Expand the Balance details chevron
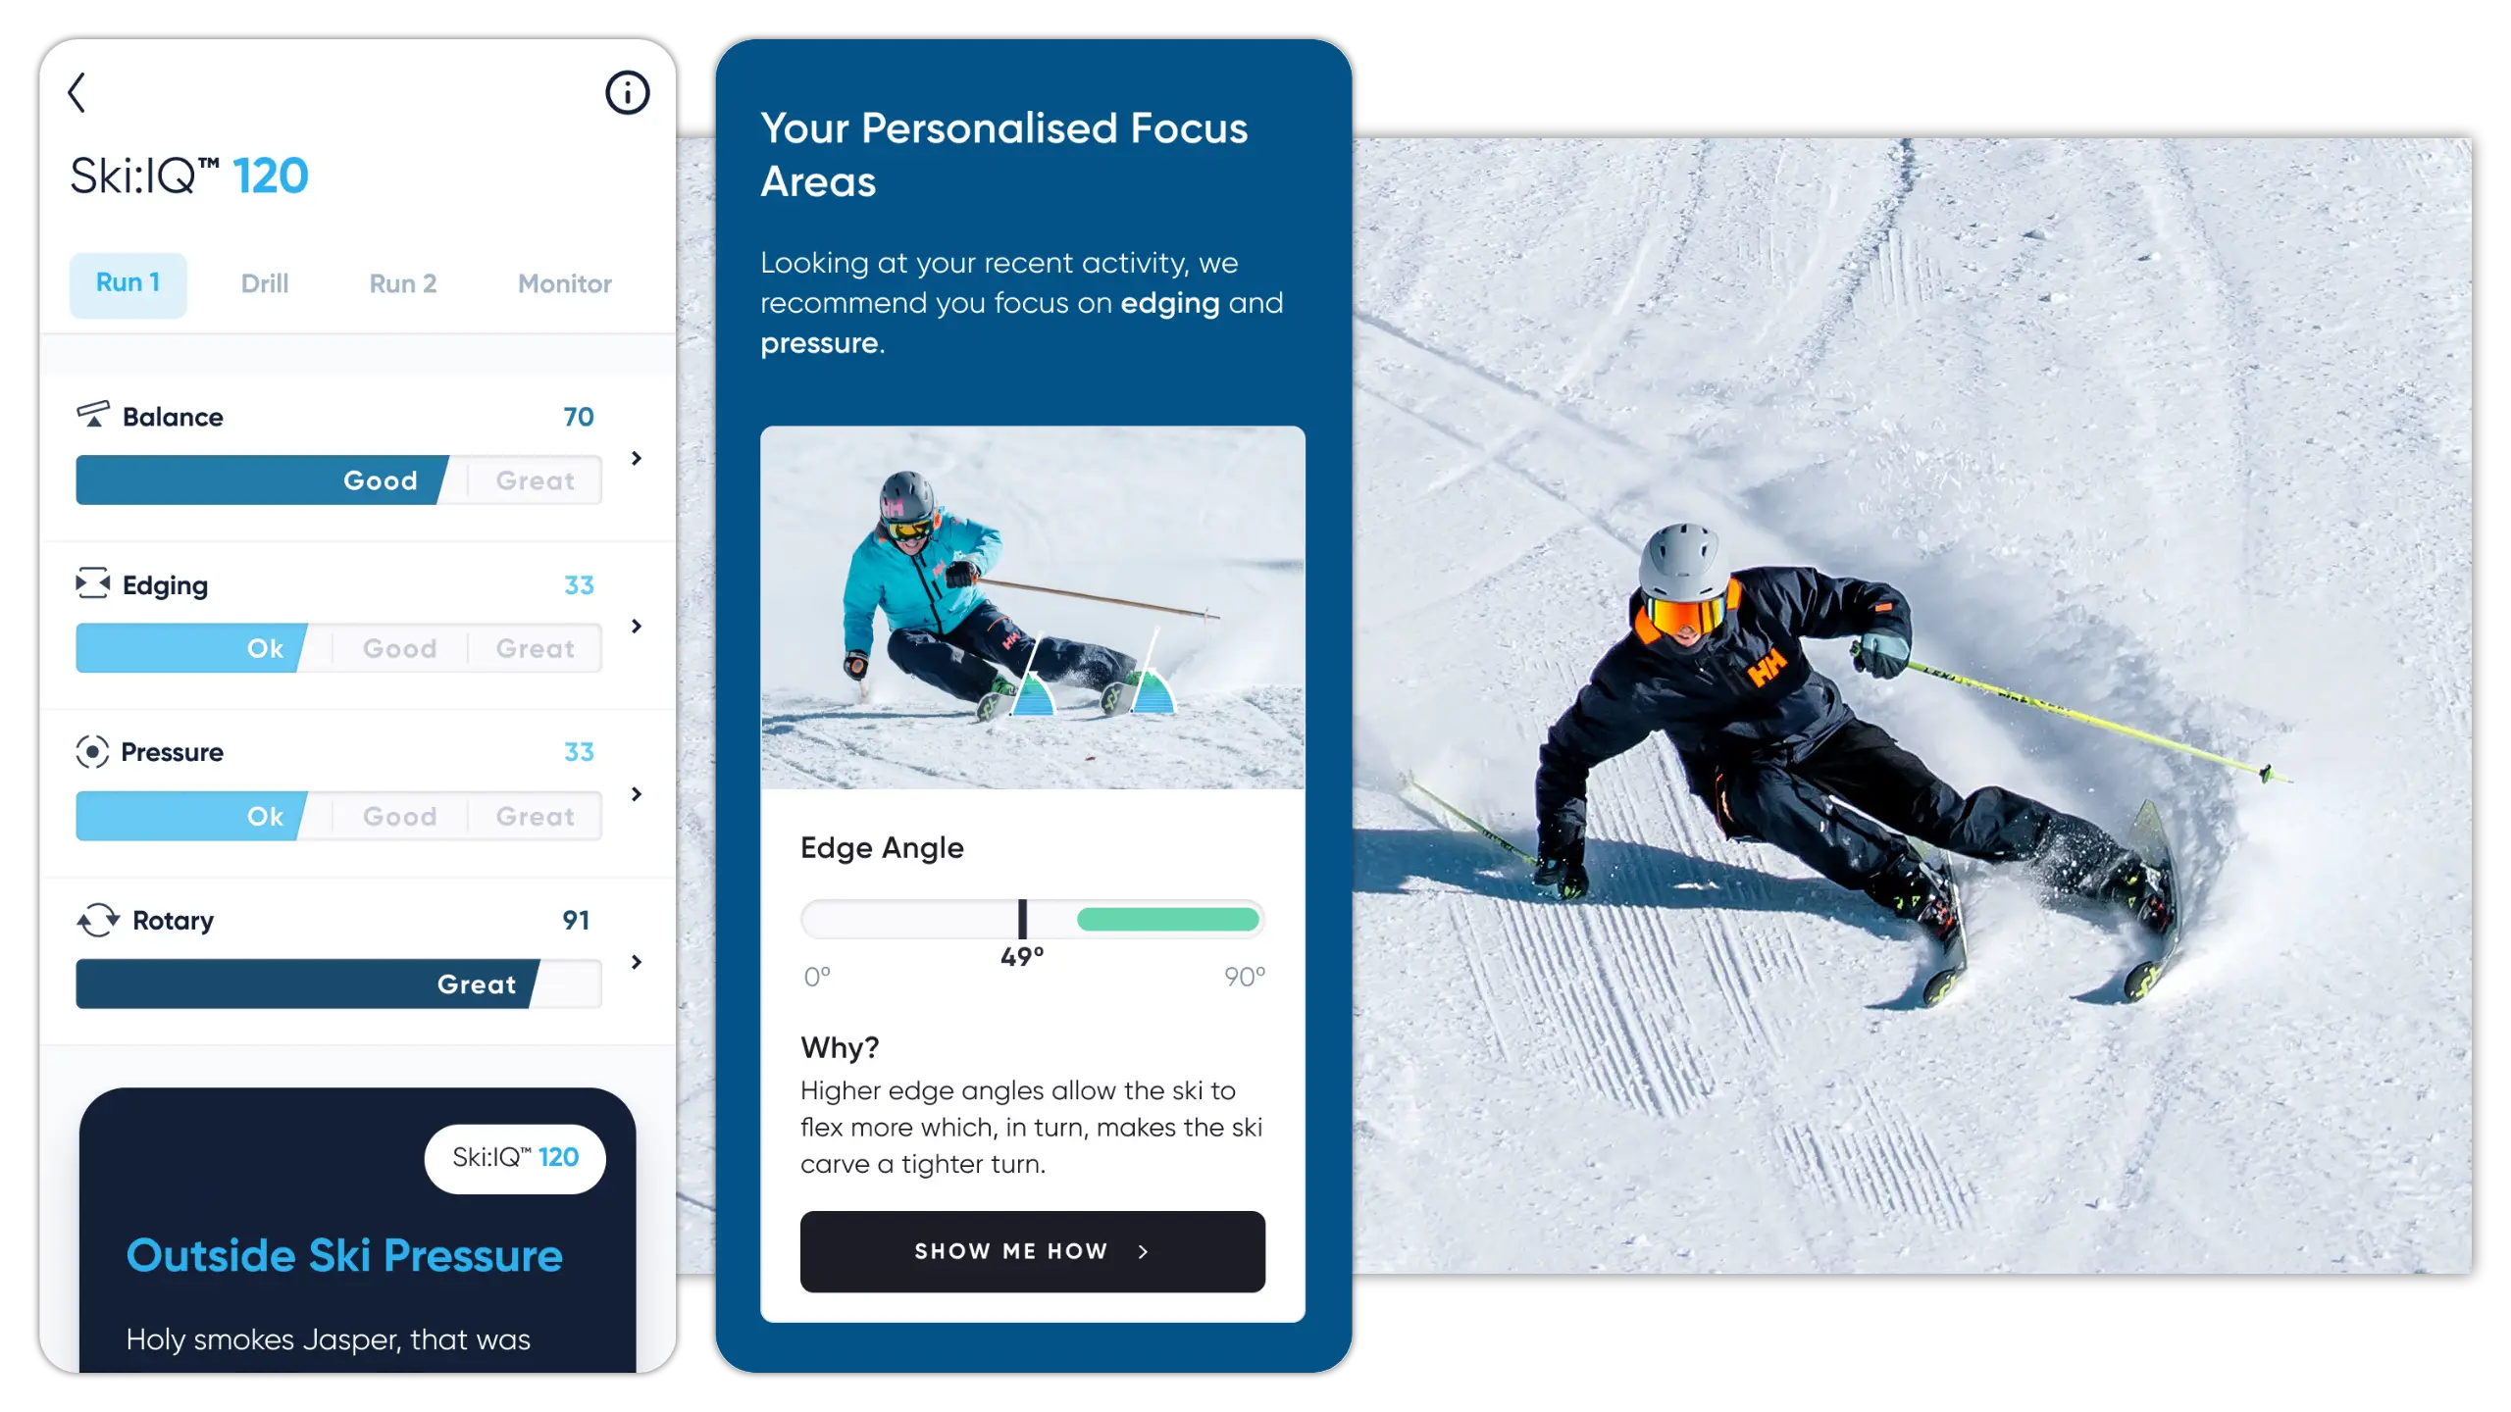The image size is (2511, 1412). (x=637, y=458)
